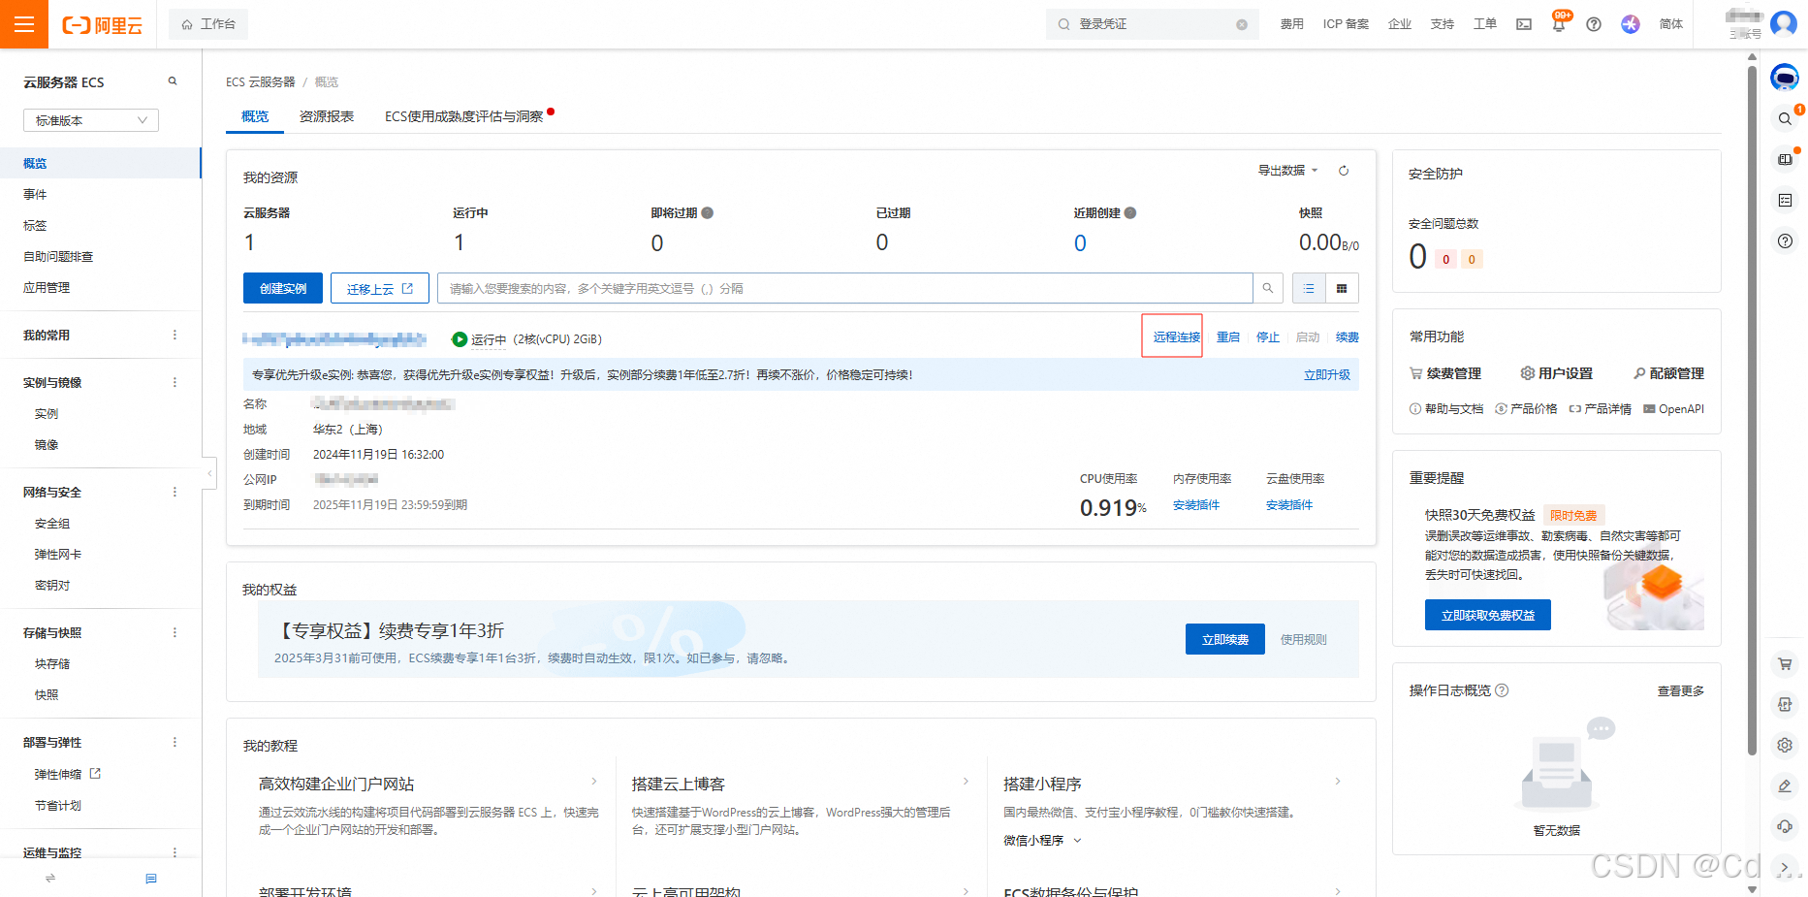Open OpenAPI link

click(x=1674, y=409)
